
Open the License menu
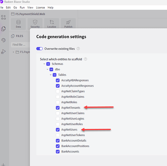(x=41, y=8)
